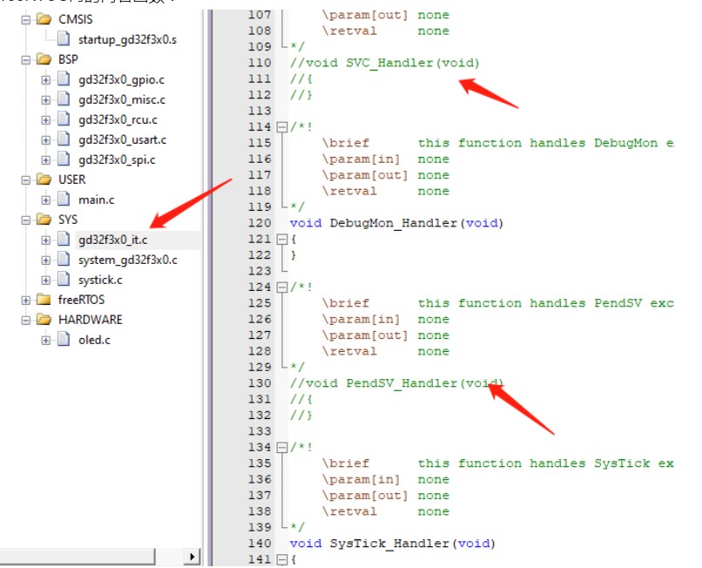This screenshot has width=702, height=568.
Task: Expand oled.c dependencies
Action: 45,341
